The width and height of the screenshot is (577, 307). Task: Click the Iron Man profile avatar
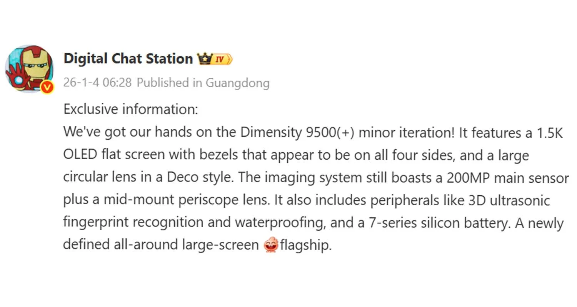[29, 68]
